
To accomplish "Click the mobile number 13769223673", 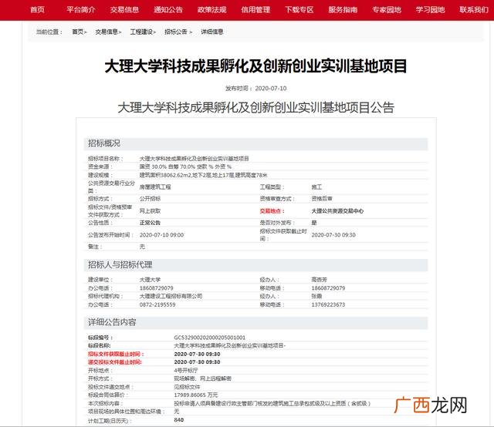I will 328,304.
